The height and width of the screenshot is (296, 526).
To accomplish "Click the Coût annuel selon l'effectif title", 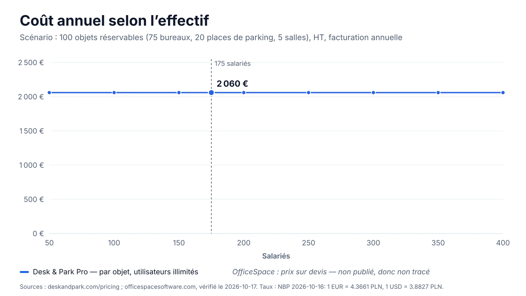I will coord(114,21).
